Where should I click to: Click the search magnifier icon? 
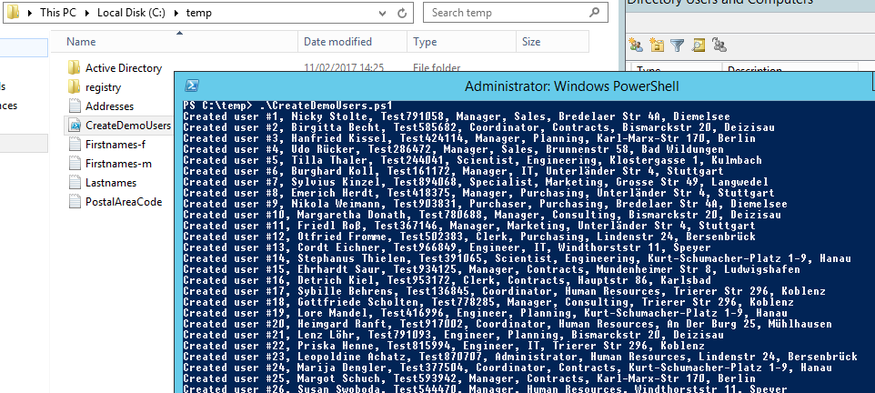click(x=595, y=13)
